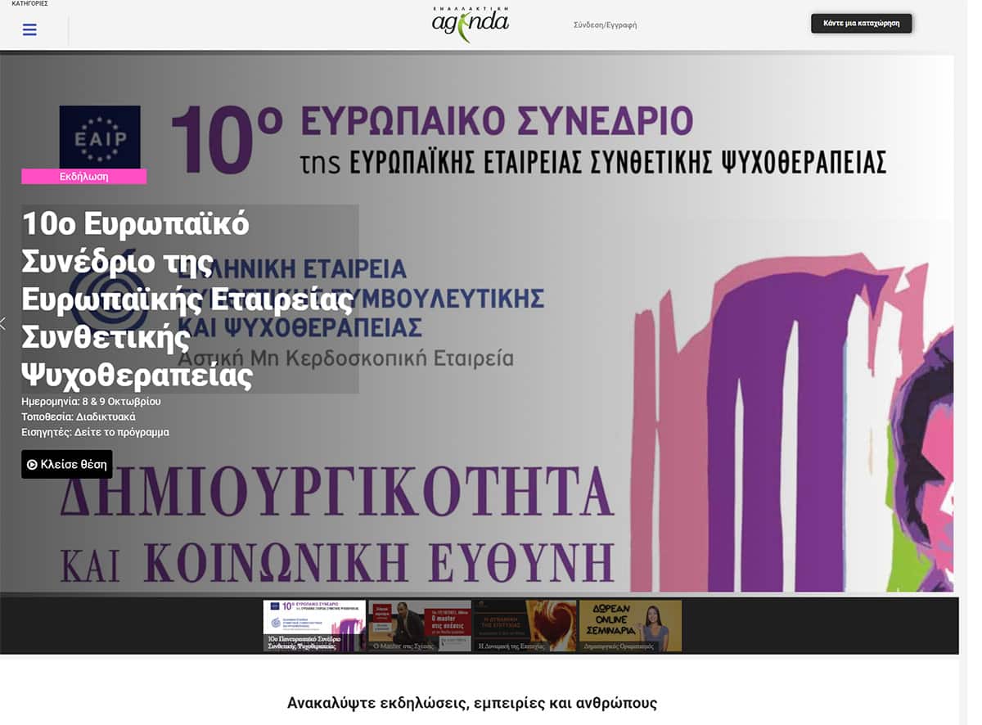Viewport: 982px width, 725px height.
Task: Open the Σύνδεση/Εγγραφή login link
Action: [x=605, y=25]
